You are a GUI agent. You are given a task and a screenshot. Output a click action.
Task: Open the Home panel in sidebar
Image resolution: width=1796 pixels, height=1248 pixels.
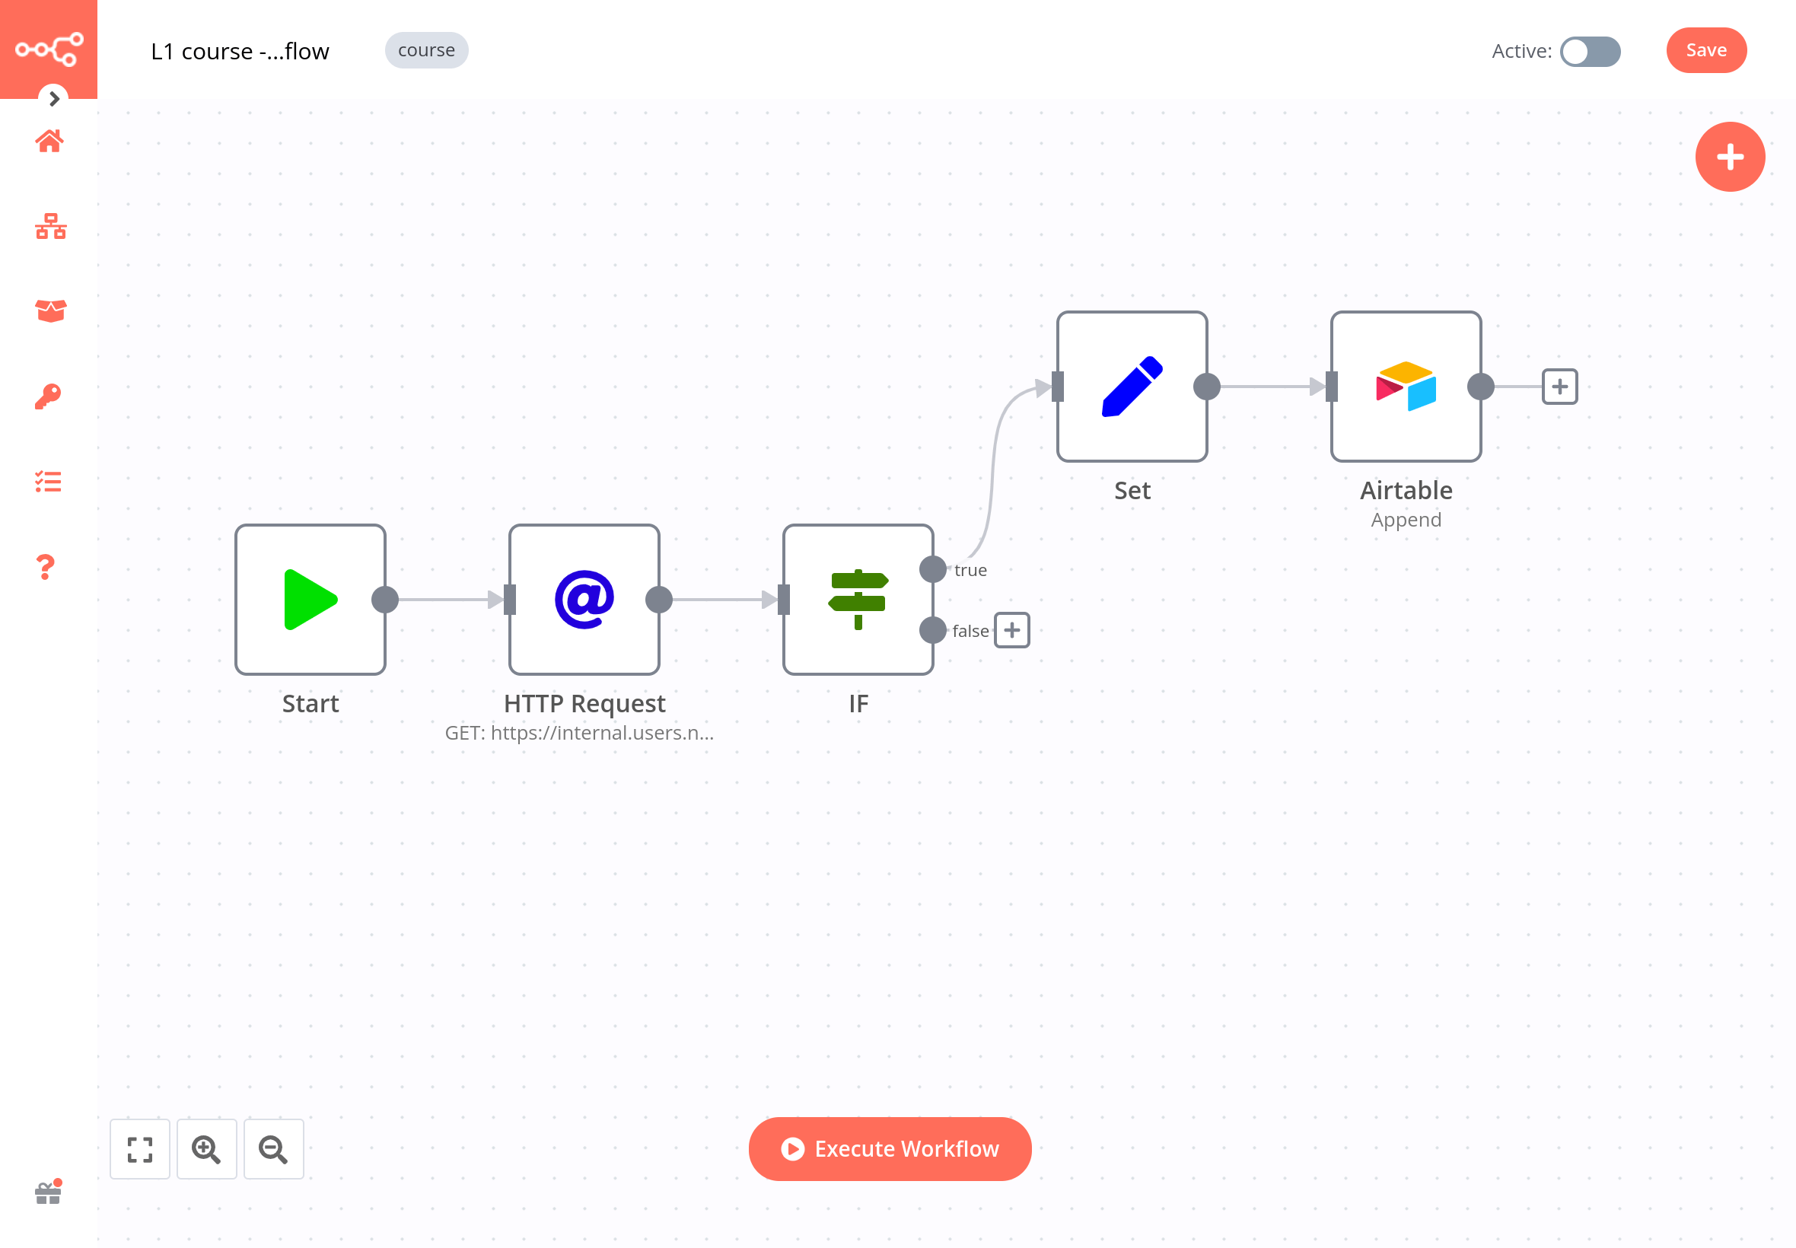[49, 141]
